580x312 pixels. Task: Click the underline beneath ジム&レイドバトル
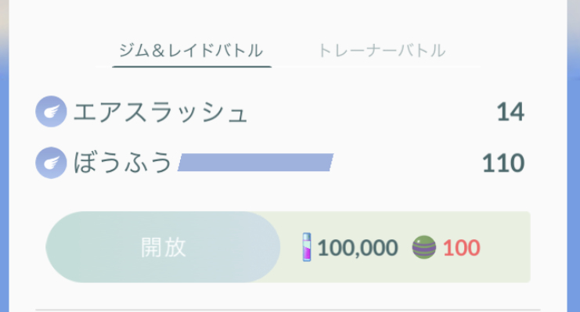coord(192,67)
